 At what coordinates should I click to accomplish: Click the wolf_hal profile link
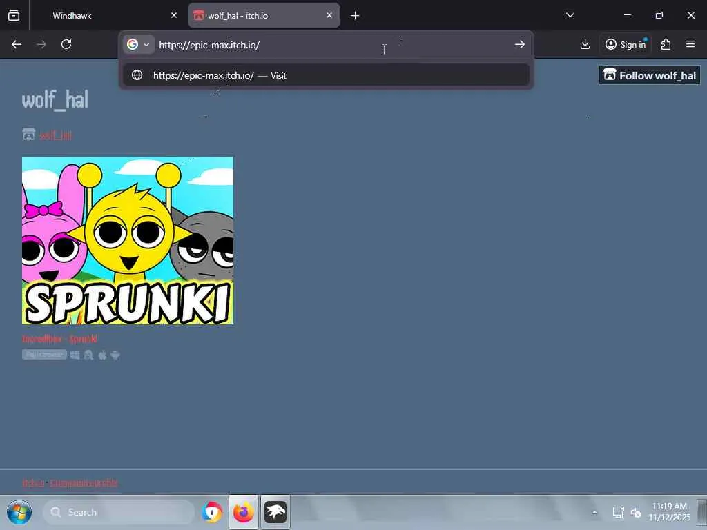click(55, 135)
